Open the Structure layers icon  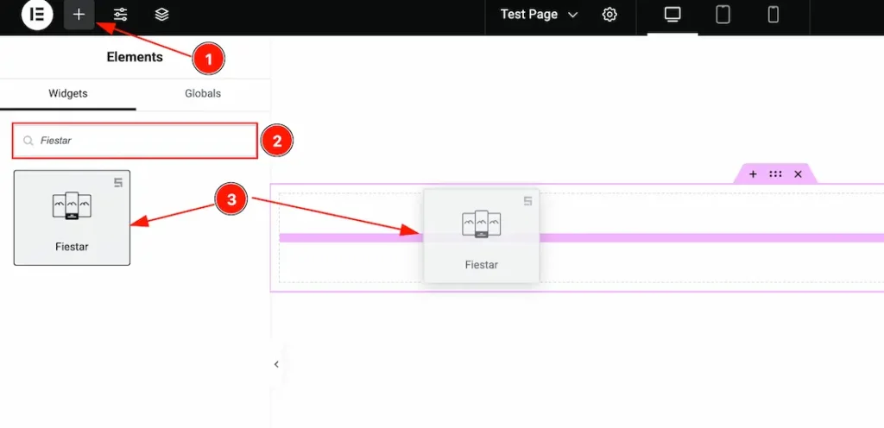161,15
